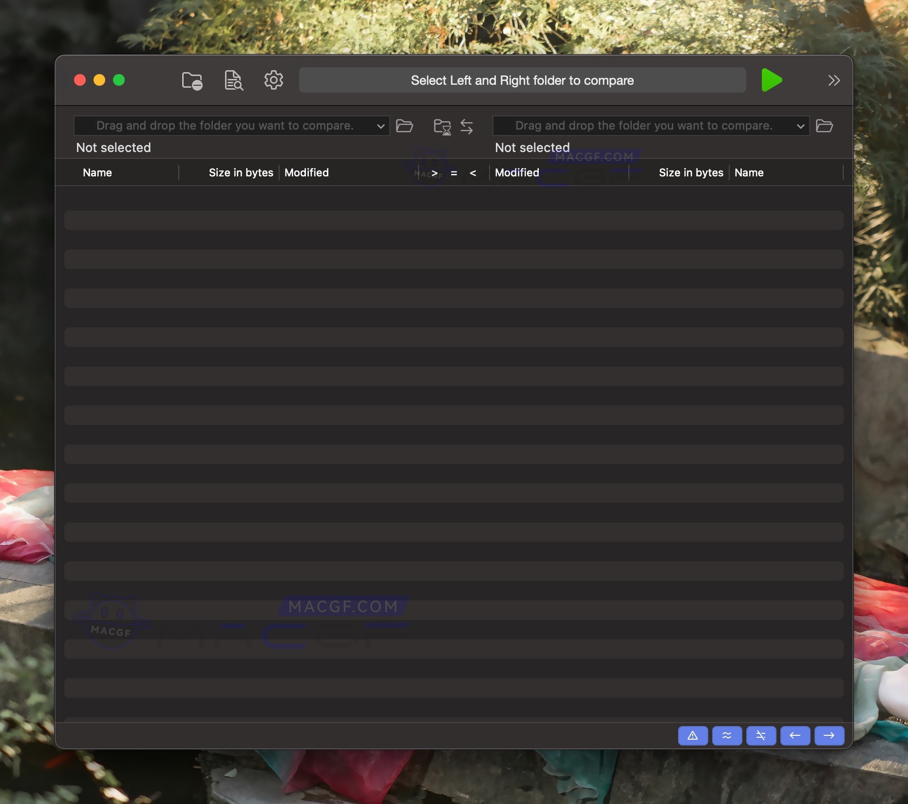Toggle the equals comparison filter in the header

454,172
